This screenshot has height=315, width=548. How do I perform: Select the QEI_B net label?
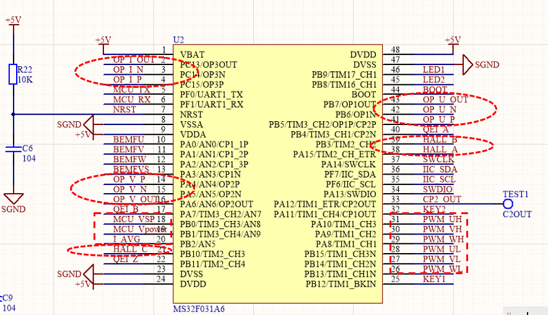126,209
